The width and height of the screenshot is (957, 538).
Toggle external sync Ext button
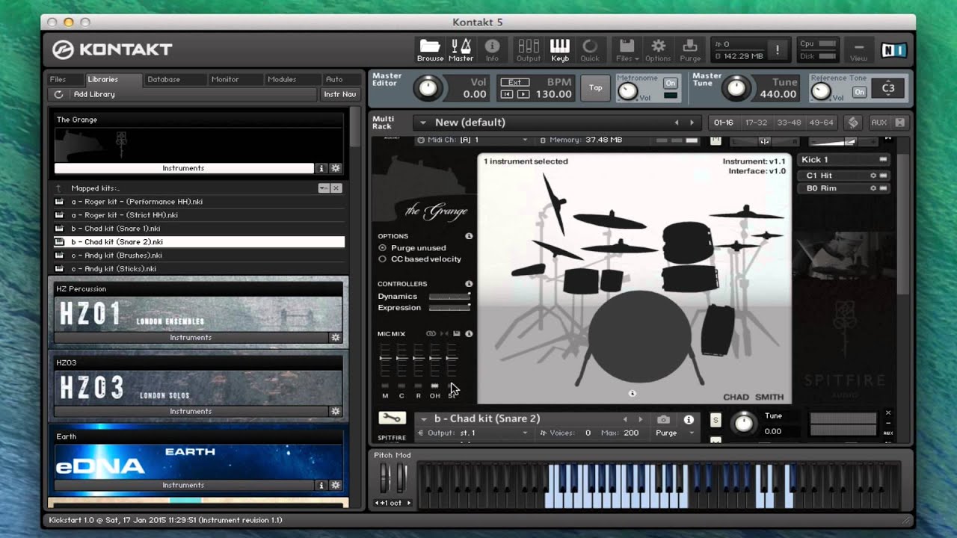[514, 83]
